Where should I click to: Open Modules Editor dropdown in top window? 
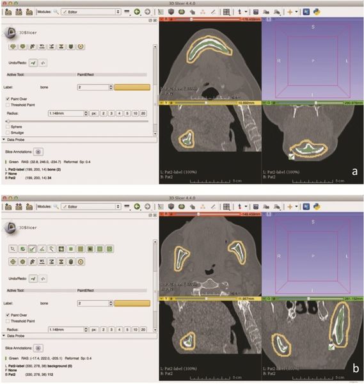[x=91, y=12]
